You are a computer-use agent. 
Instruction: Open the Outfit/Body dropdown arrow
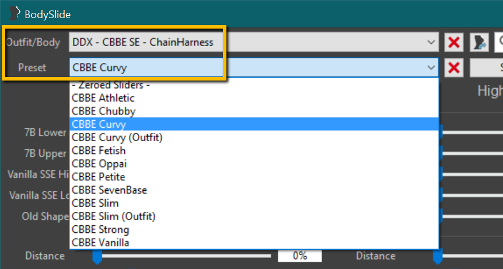tap(431, 42)
